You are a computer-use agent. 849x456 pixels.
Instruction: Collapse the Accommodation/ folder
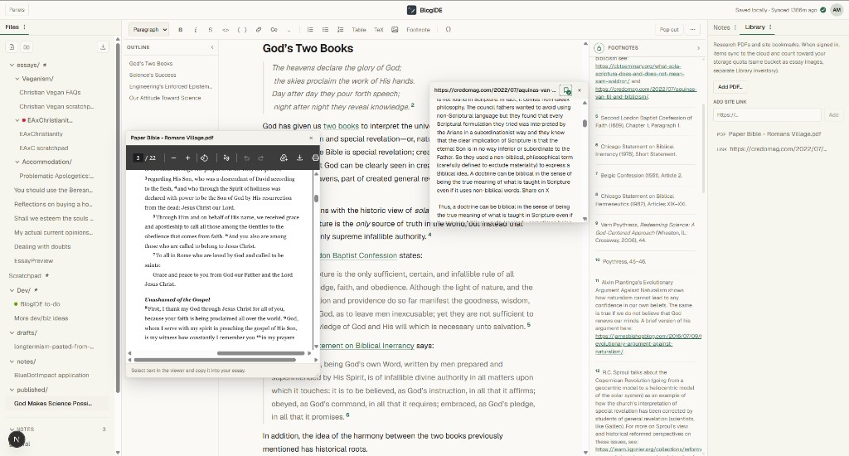click(17, 162)
